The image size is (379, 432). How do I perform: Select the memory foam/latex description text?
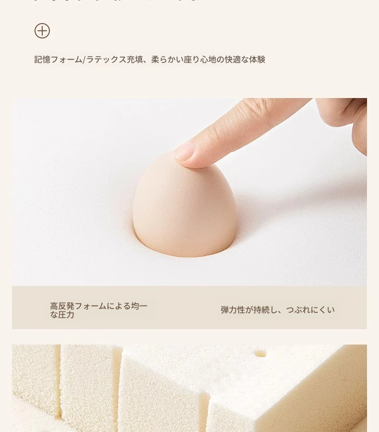[x=150, y=60]
